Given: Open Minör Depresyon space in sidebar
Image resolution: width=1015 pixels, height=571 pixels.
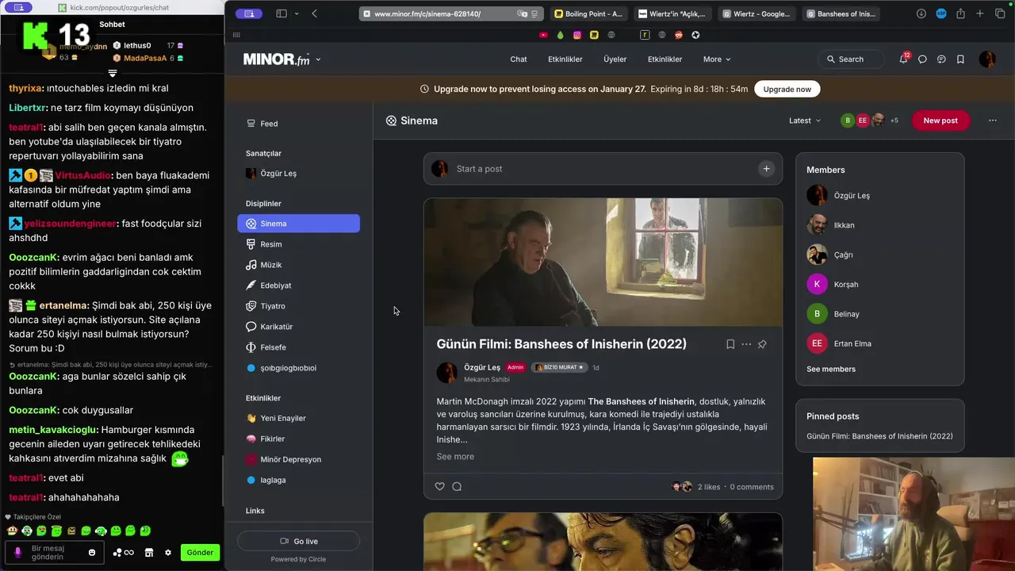Looking at the screenshot, I should (298, 459).
